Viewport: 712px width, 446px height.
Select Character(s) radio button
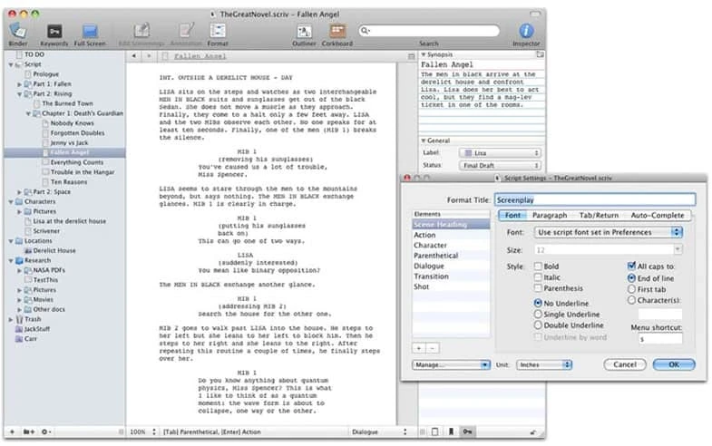[631, 300]
